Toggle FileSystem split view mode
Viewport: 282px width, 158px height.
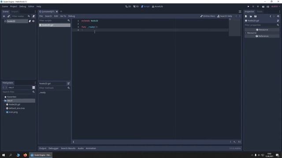33,87
